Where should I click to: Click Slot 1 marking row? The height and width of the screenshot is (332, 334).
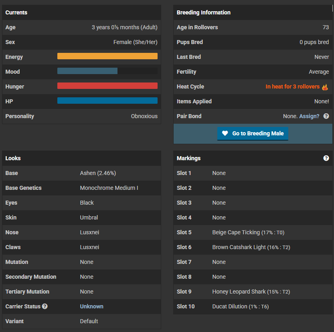253,173
